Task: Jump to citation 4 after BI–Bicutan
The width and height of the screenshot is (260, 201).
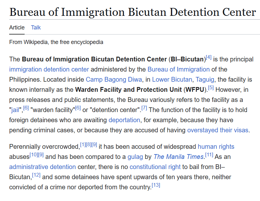Action: point(209,58)
